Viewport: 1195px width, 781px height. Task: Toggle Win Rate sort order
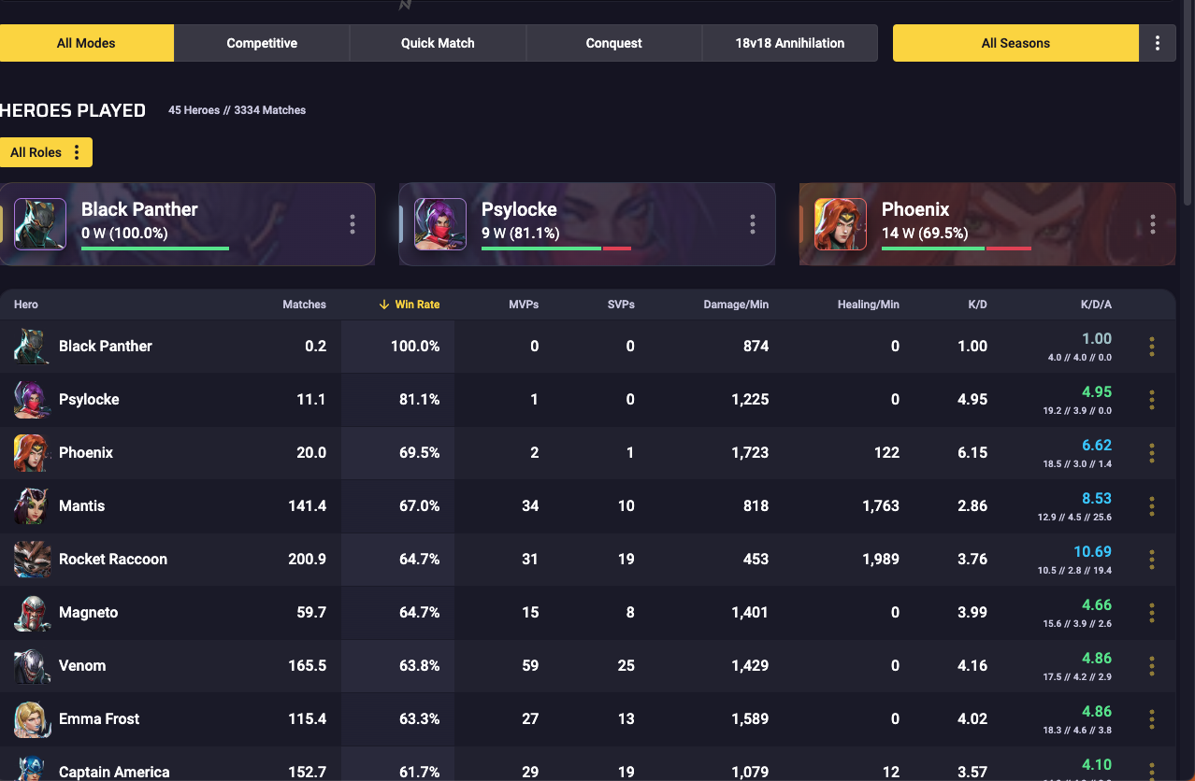[x=410, y=305]
